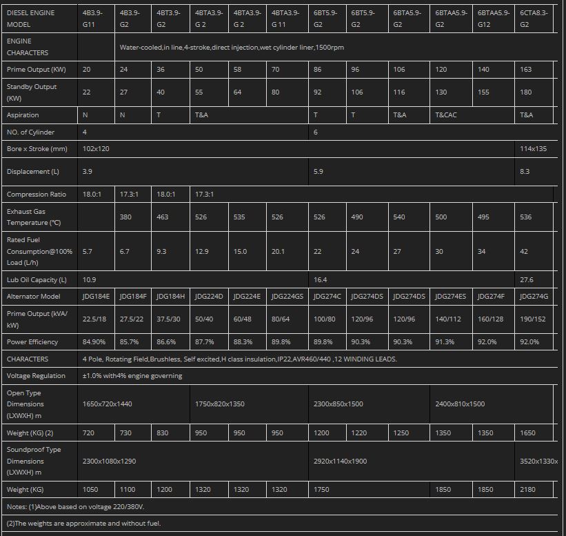Click the Exhaust Gas Temperature row label

[39, 217]
